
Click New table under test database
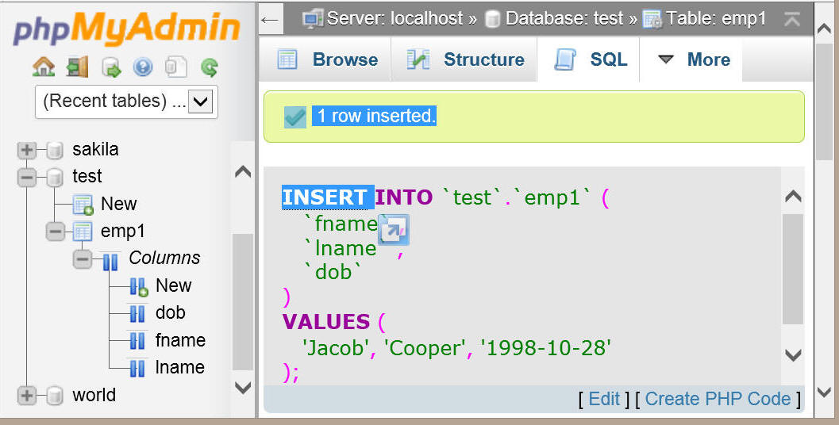coord(119,204)
